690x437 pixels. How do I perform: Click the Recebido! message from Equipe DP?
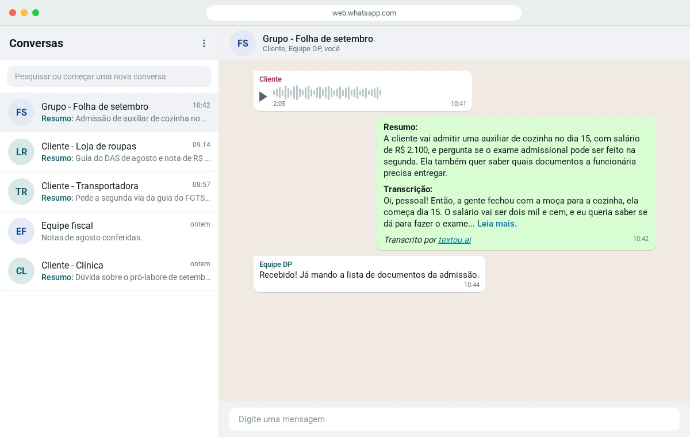(x=369, y=275)
